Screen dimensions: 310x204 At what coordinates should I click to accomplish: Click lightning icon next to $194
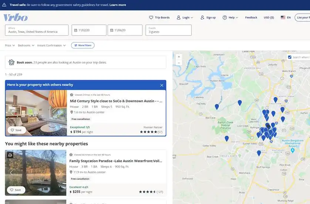(71, 132)
